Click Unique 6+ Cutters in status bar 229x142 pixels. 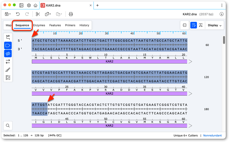186,135
